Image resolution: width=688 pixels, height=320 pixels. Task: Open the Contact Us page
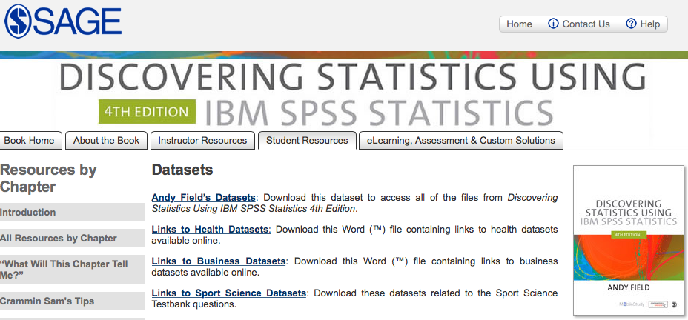[x=579, y=24]
